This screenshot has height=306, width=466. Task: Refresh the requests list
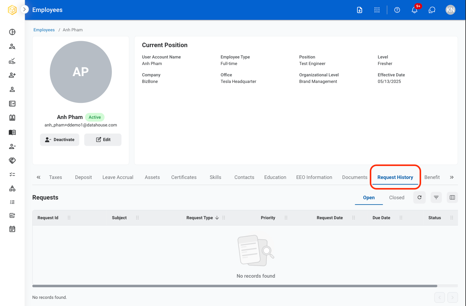tap(419, 197)
